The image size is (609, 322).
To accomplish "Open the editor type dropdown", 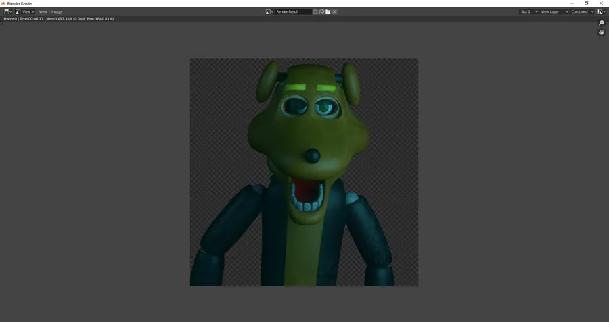I will [x=7, y=11].
